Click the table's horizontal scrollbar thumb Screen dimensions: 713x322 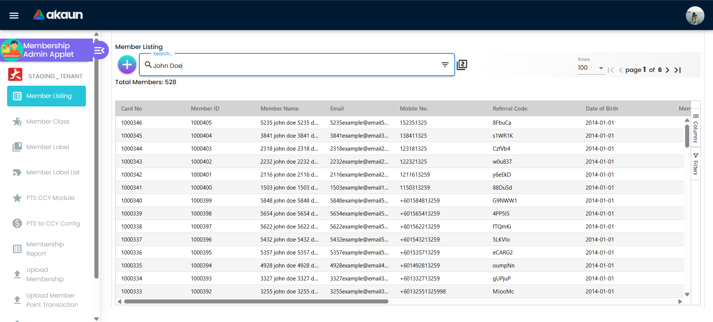pos(256,302)
